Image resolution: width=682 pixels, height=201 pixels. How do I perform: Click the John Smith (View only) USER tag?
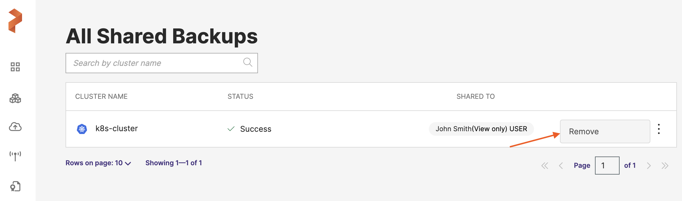481,129
